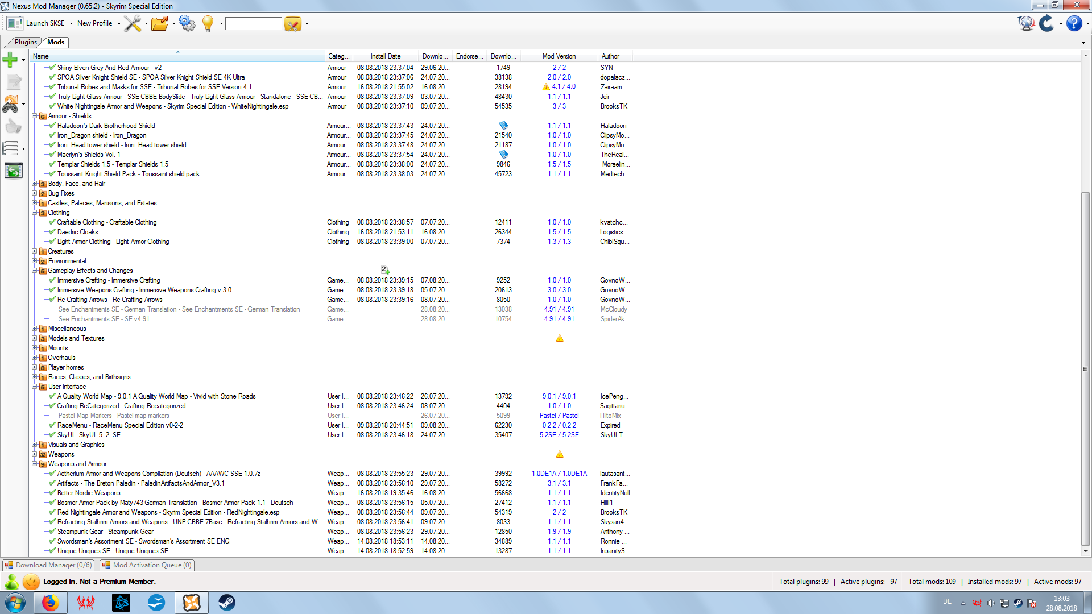This screenshot has width=1092, height=614.
Task: Open the wrench-and-screwdriver Tools icon
Action: pyautogui.click(x=133, y=23)
